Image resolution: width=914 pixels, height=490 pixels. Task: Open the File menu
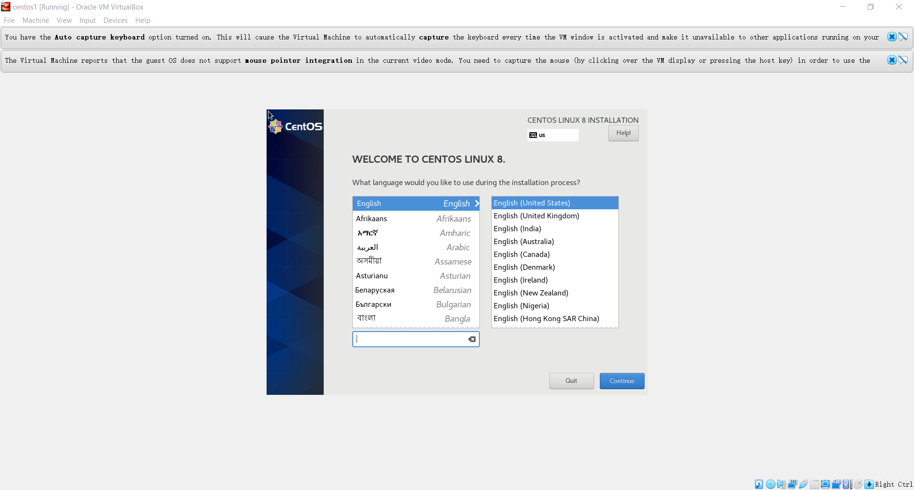tap(9, 20)
